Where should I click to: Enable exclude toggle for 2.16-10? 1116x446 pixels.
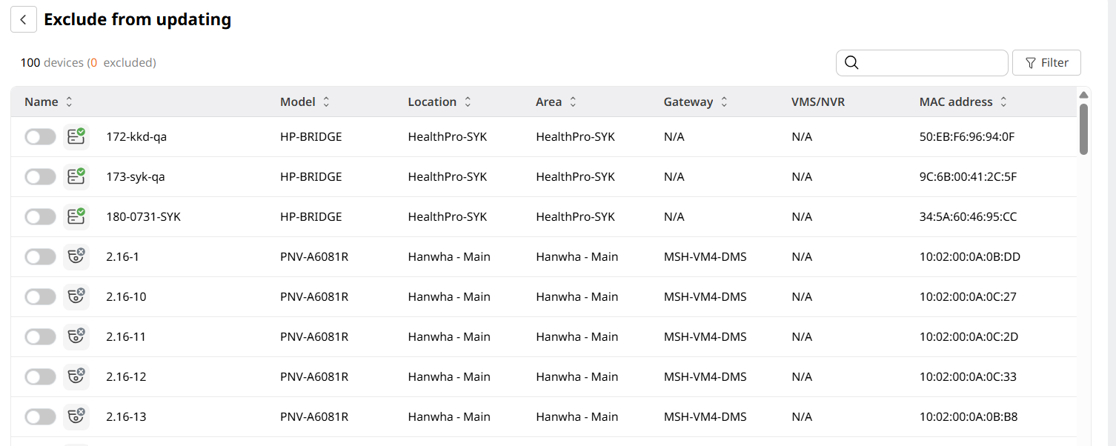coord(40,297)
